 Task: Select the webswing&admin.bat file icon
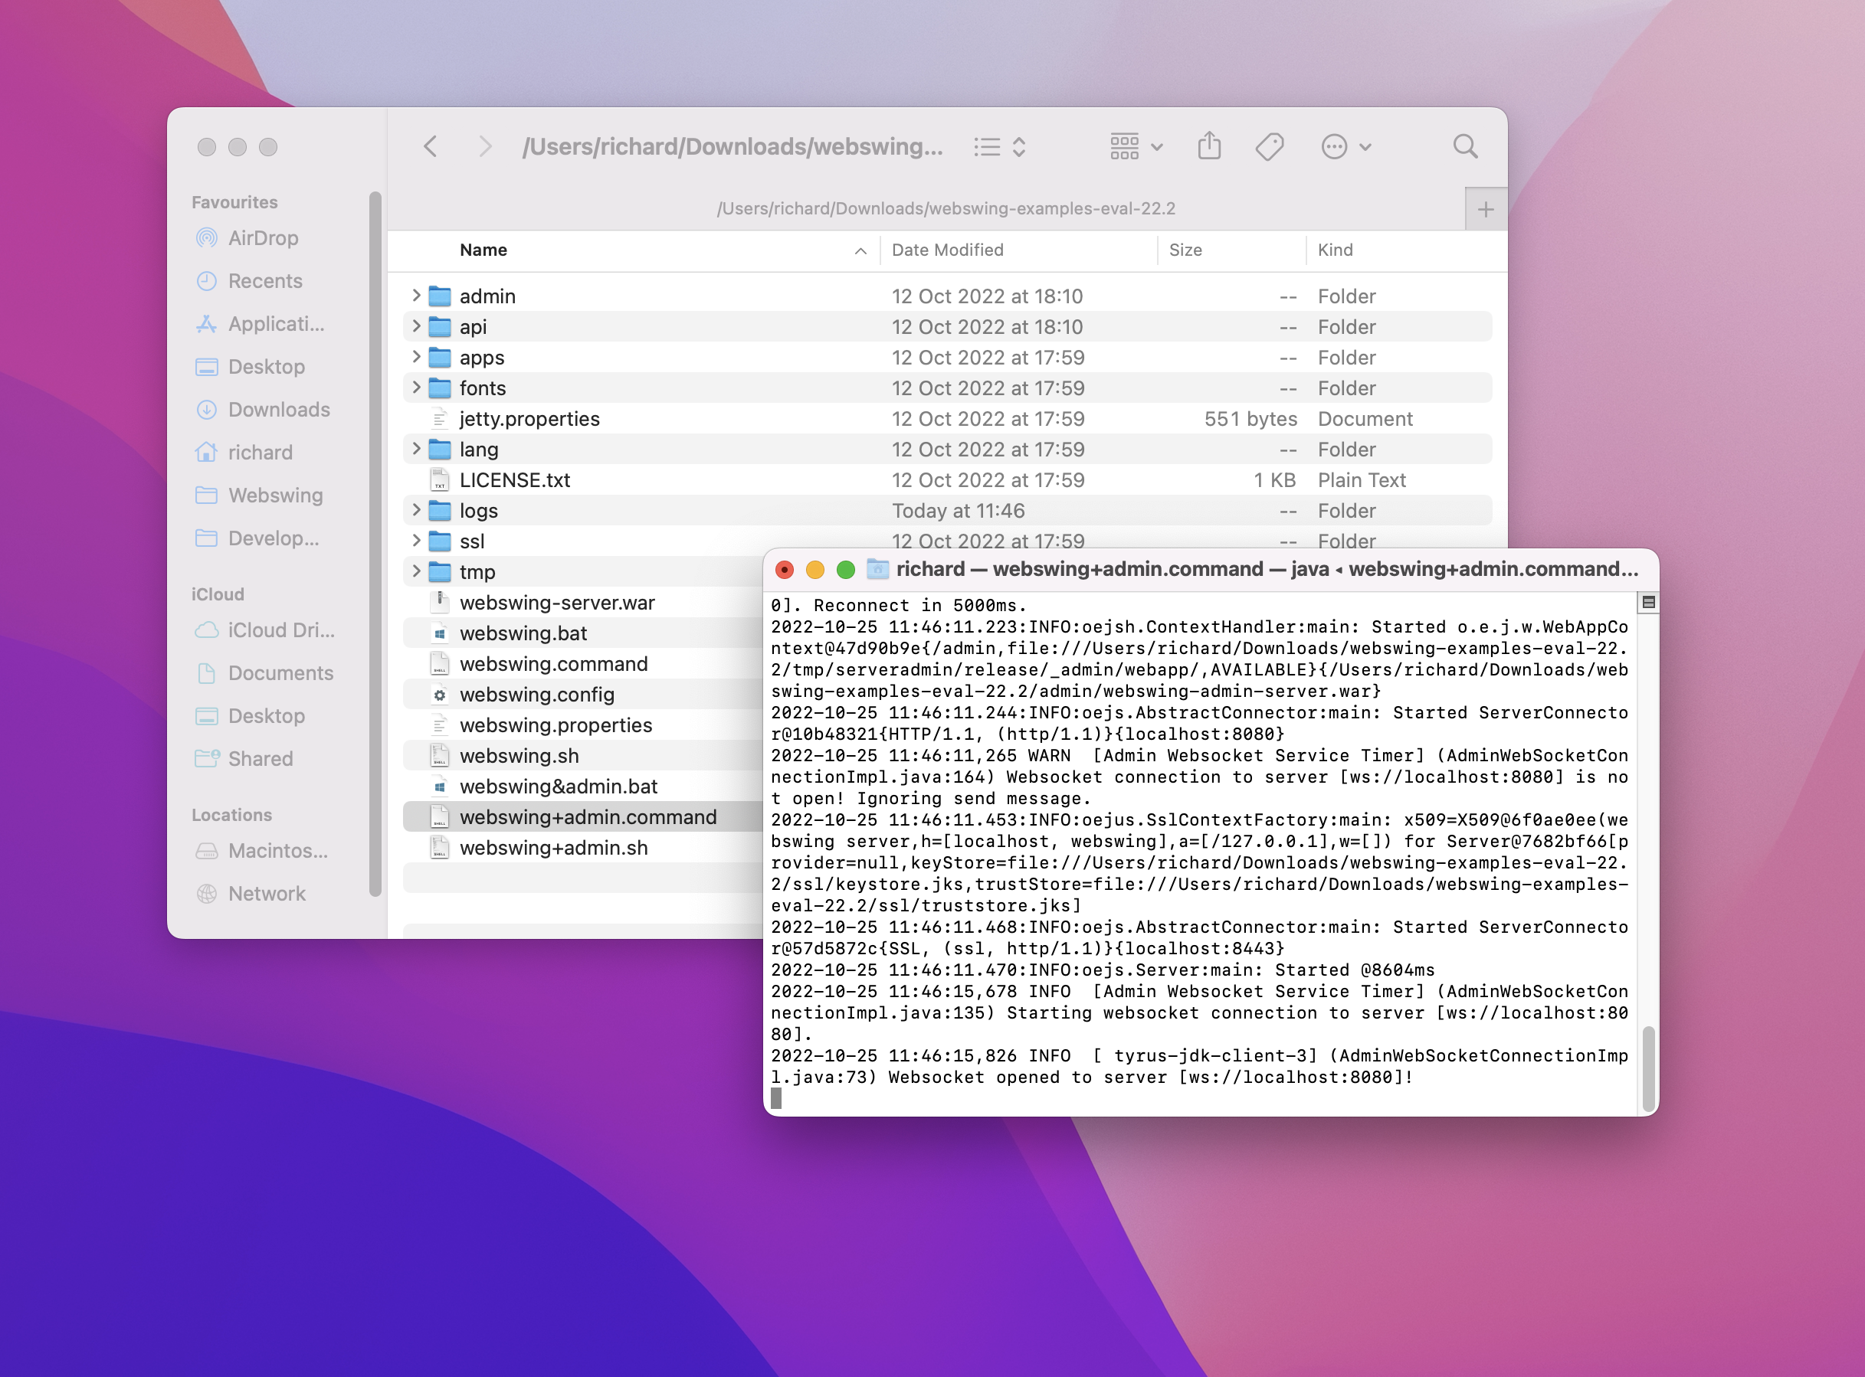tap(439, 787)
